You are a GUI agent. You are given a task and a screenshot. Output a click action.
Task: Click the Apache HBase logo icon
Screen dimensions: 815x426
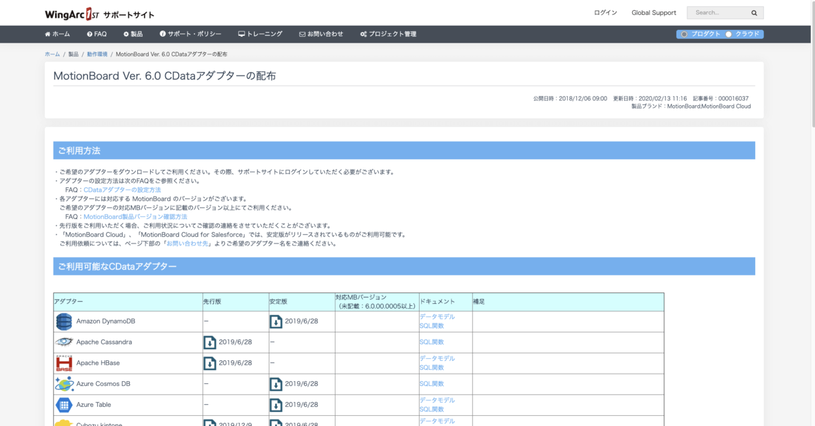[x=64, y=363]
